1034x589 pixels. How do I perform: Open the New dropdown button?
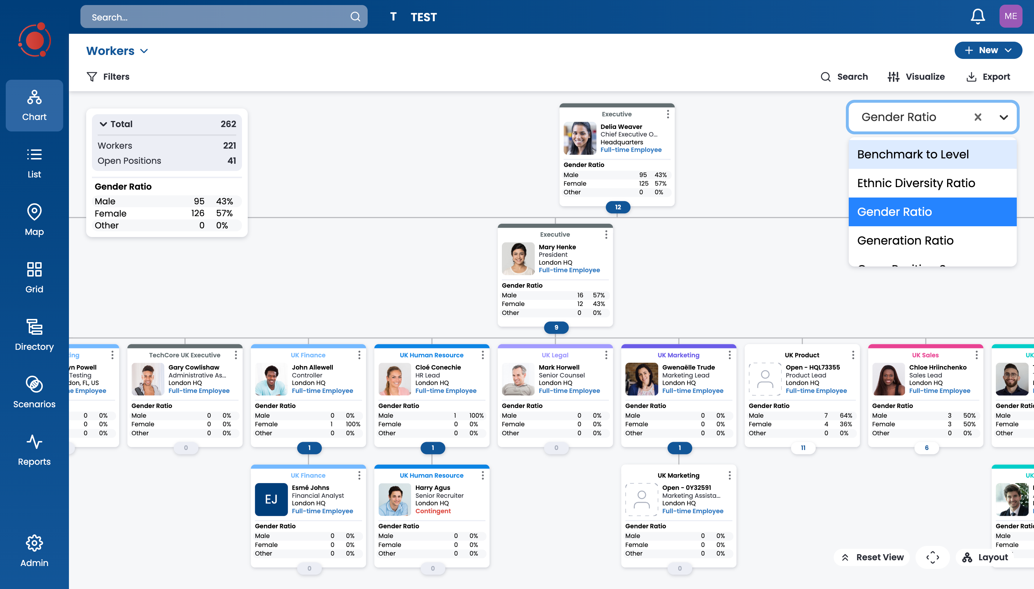[988, 50]
